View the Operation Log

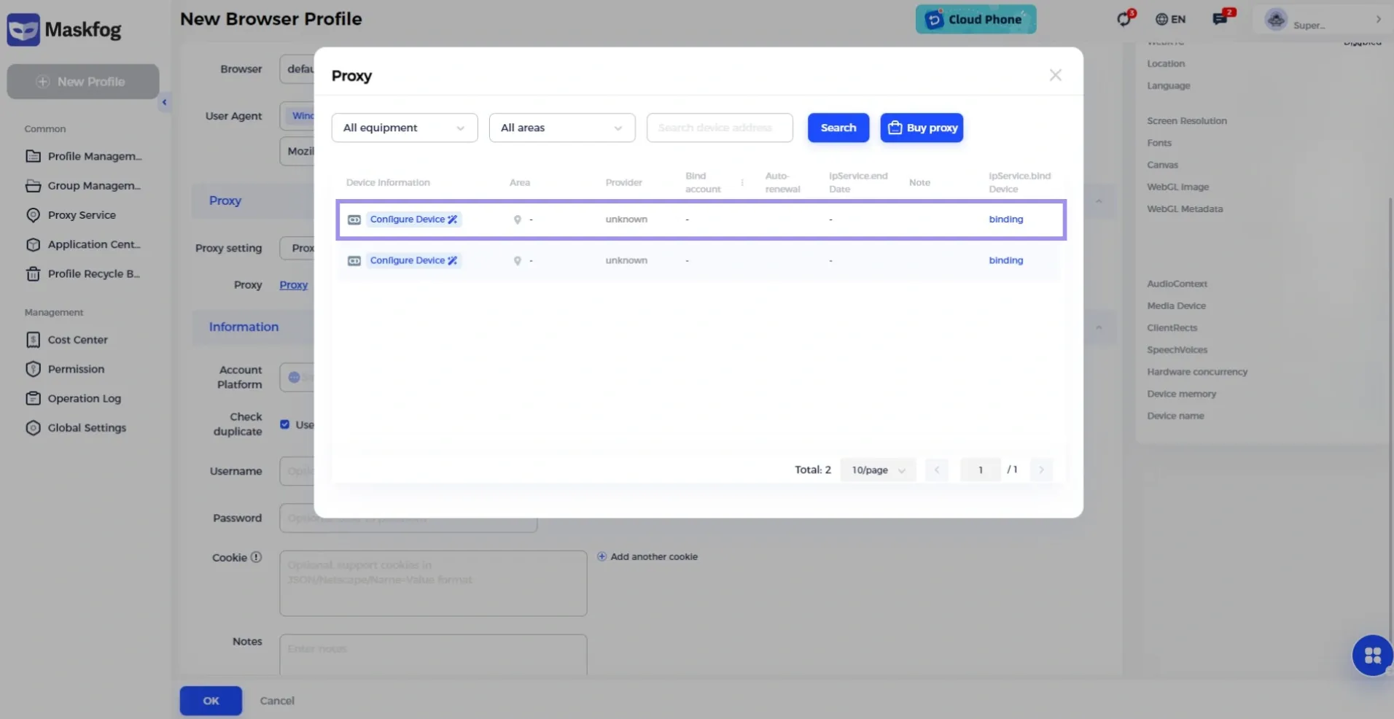(83, 398)
